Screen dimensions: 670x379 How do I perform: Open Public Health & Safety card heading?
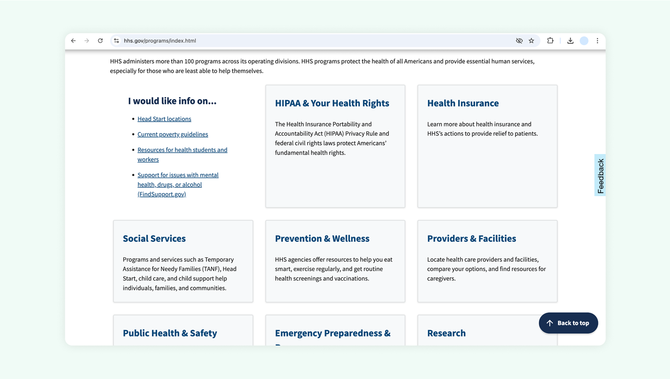pos(170,333)
